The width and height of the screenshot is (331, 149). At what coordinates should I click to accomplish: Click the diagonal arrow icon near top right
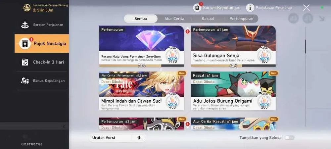point(322,18)
